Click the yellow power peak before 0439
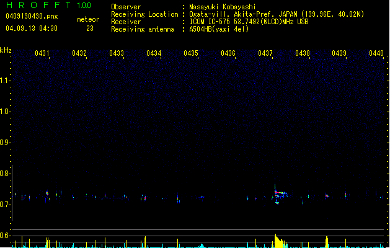 (327, 242)
